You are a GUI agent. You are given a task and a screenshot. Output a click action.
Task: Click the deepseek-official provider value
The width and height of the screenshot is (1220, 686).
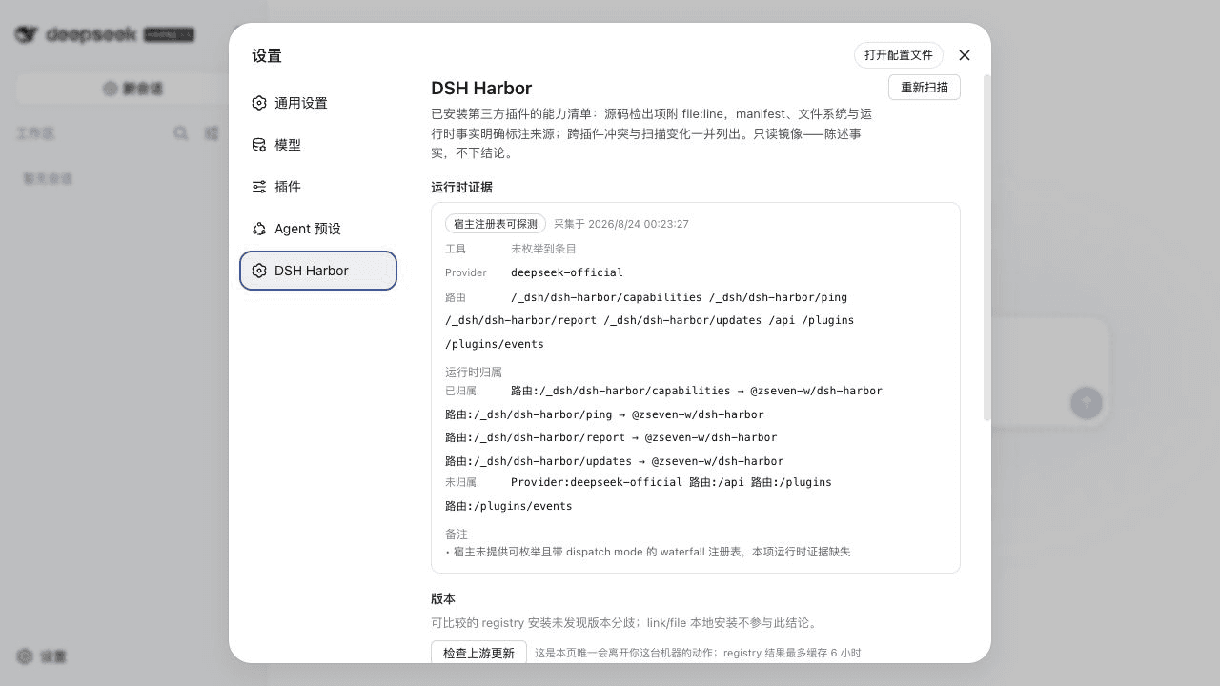point(567,272)
